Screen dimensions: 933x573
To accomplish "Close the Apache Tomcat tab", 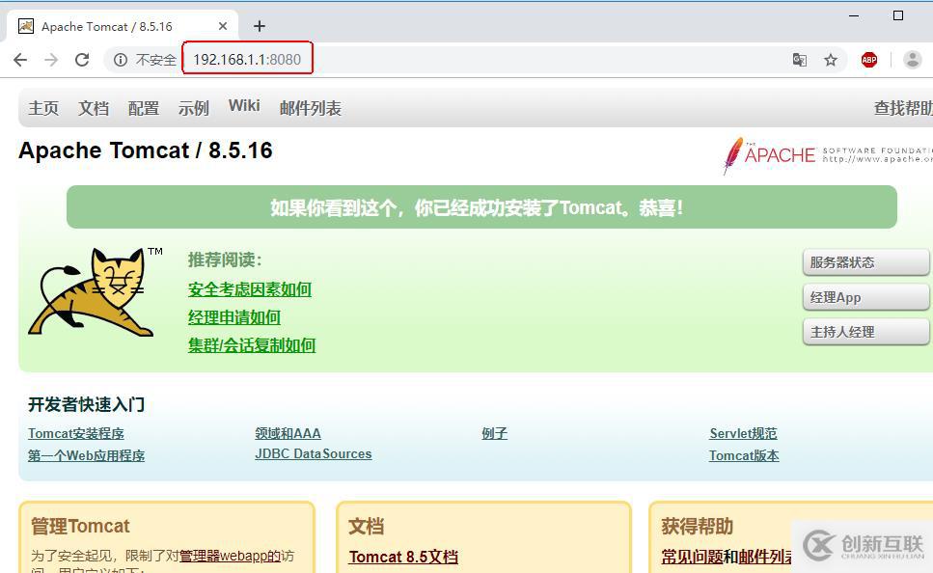I will pos(223,26).
